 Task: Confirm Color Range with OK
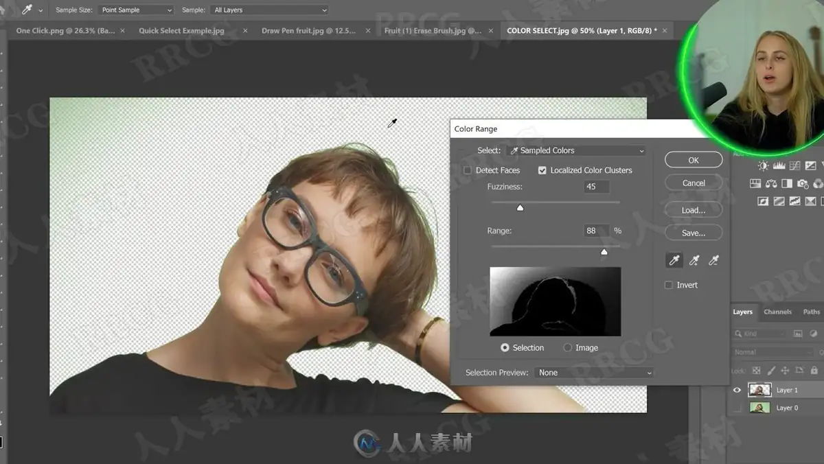[x=694, y=160]
